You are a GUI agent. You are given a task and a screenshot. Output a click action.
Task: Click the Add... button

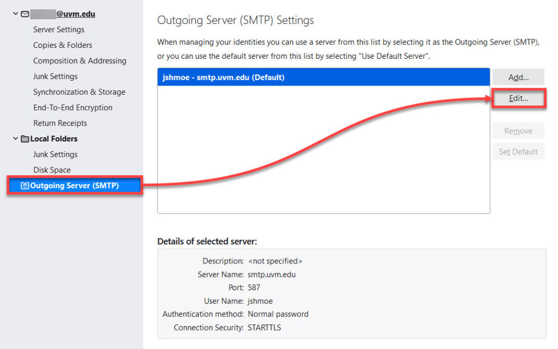tap(518, 77)
